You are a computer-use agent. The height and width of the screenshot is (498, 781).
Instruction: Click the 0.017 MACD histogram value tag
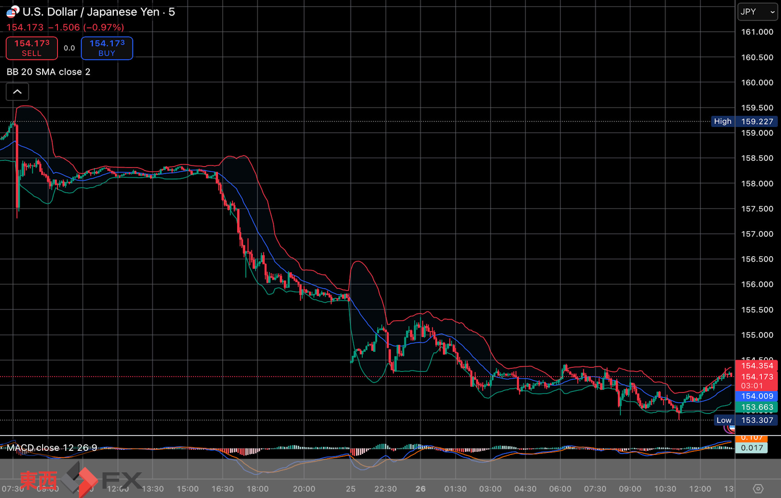pos(752,448)
